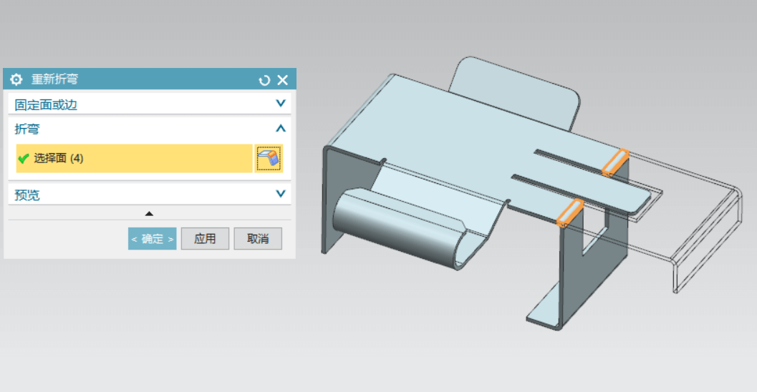This screenshot has width=757, height=392.
Task: Collapse dialog with the small black triangle
Action: [149, 214]
